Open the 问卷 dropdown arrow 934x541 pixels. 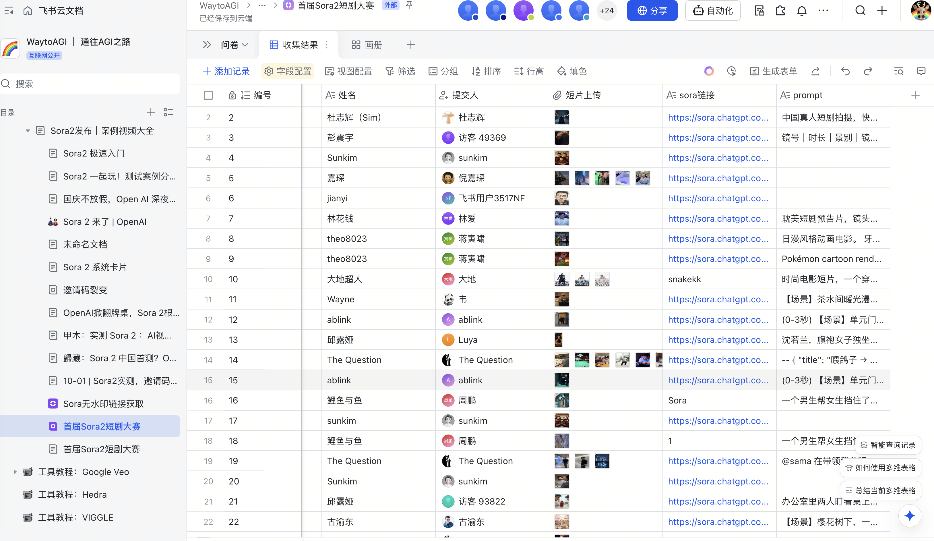[x=245, y=45]
